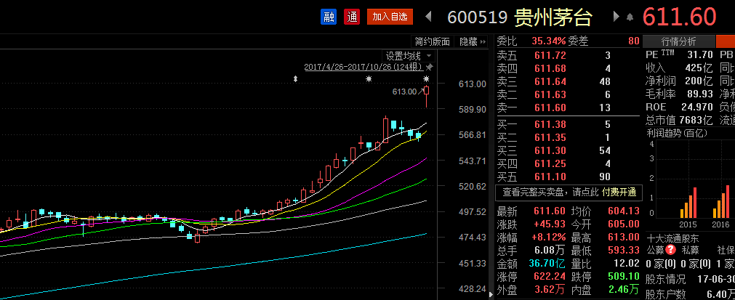Image resolution: width=735 pixels, height=300 pixels.
Task: Click the 涨跌 +45.93 value
Action: pos(549,224)
